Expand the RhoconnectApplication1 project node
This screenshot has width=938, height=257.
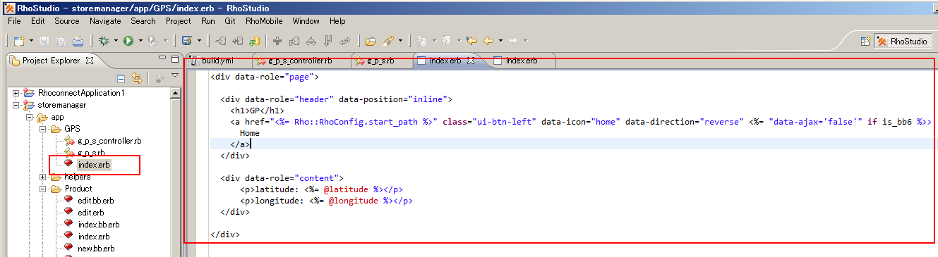16,93
